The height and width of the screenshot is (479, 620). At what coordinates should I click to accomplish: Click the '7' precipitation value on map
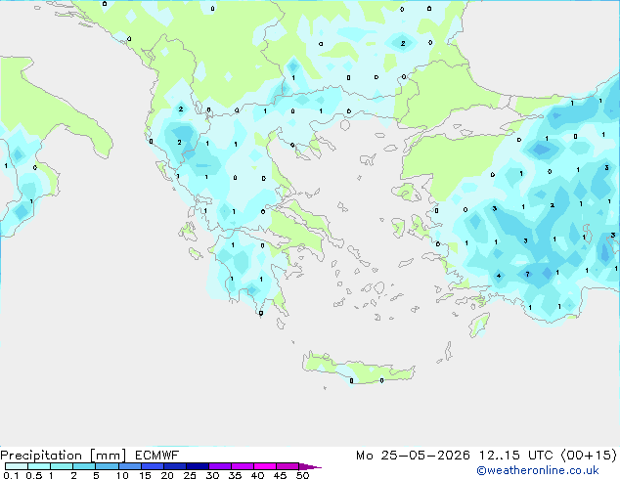pos(527,274)
